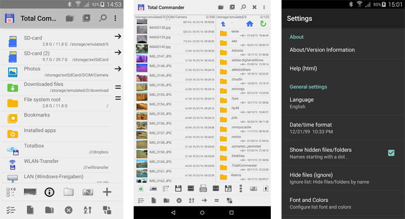Tap the Android home circle navigation button
The height and width of the screenshot is (219, 405).
(202, 212)
